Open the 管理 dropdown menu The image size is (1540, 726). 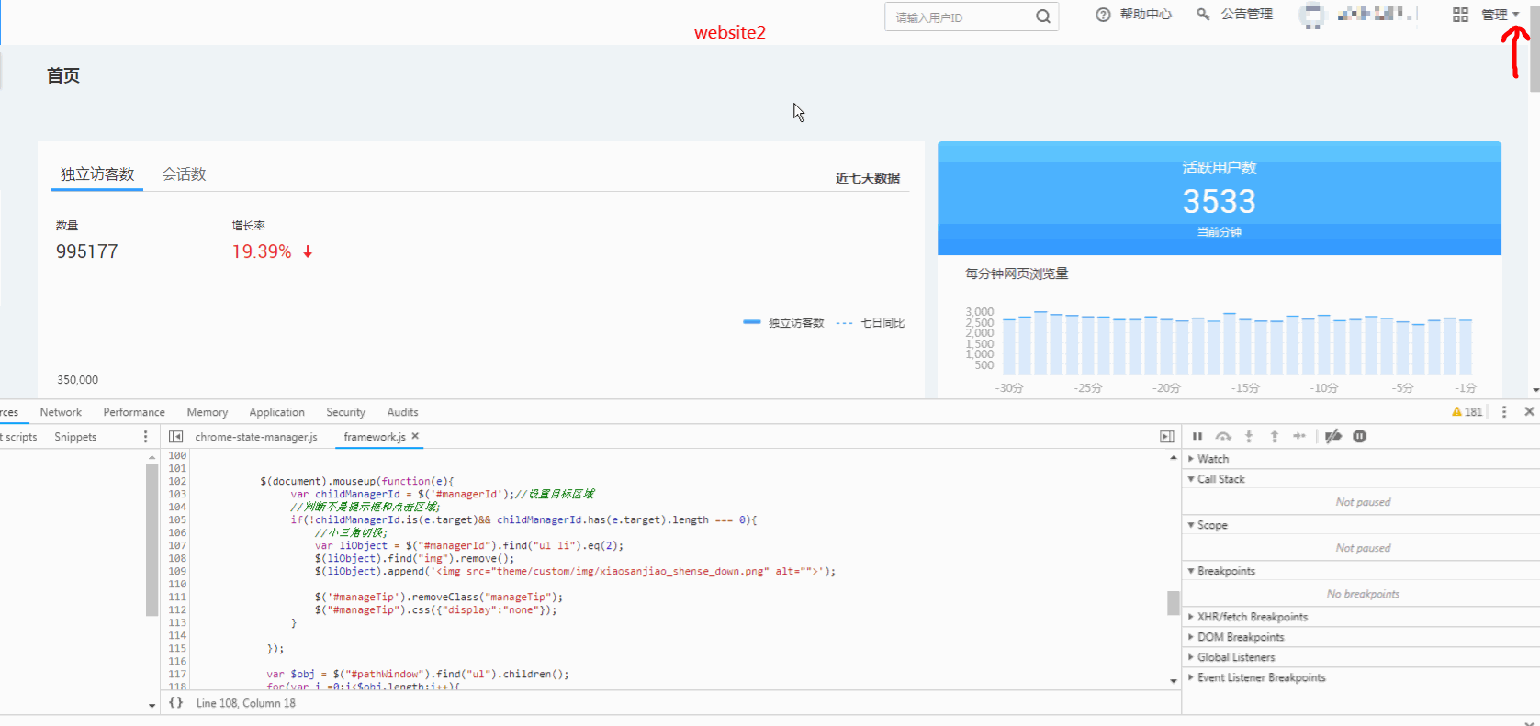point(1501,15)
